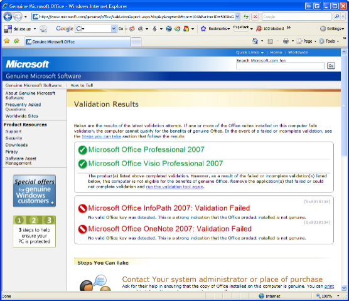
Task: Open Software Asset Management link
Action: point(21,161)
